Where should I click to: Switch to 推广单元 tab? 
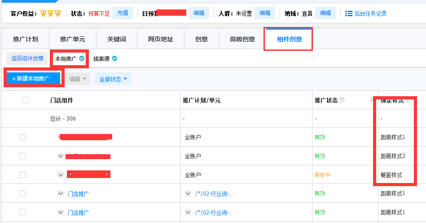73,39
